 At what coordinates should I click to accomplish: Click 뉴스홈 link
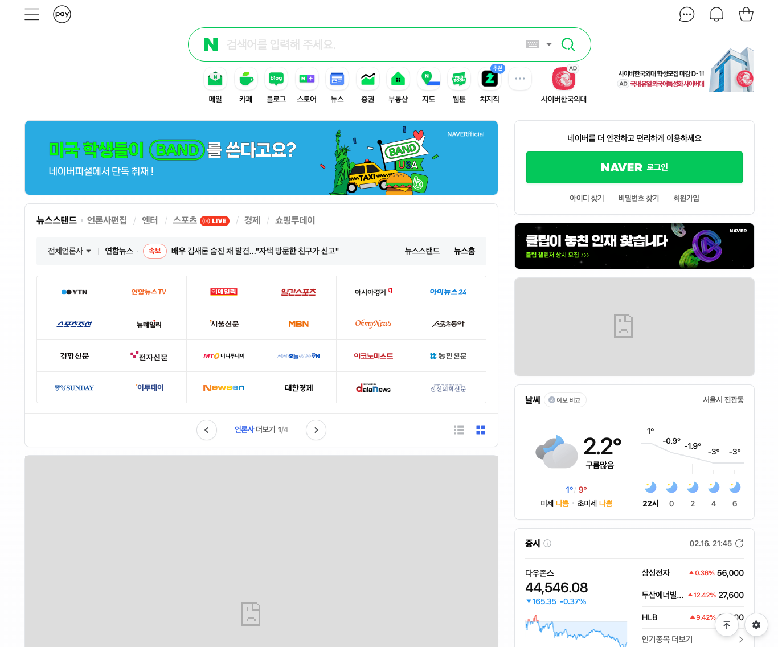click(465, 251)
